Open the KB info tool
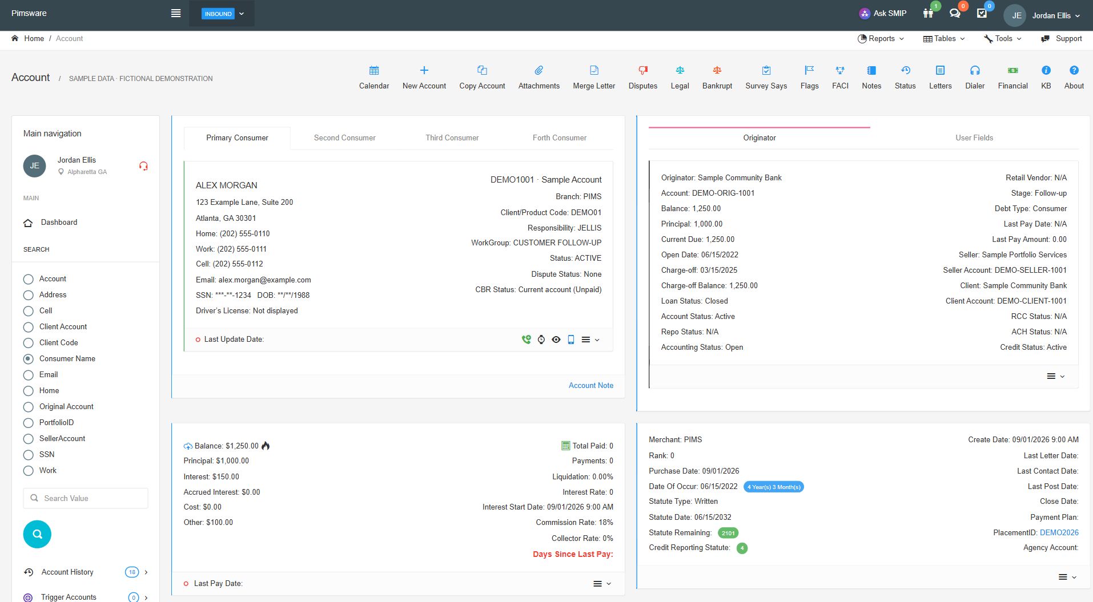This screenshot has height=602, width=1093. point(1046,78)
